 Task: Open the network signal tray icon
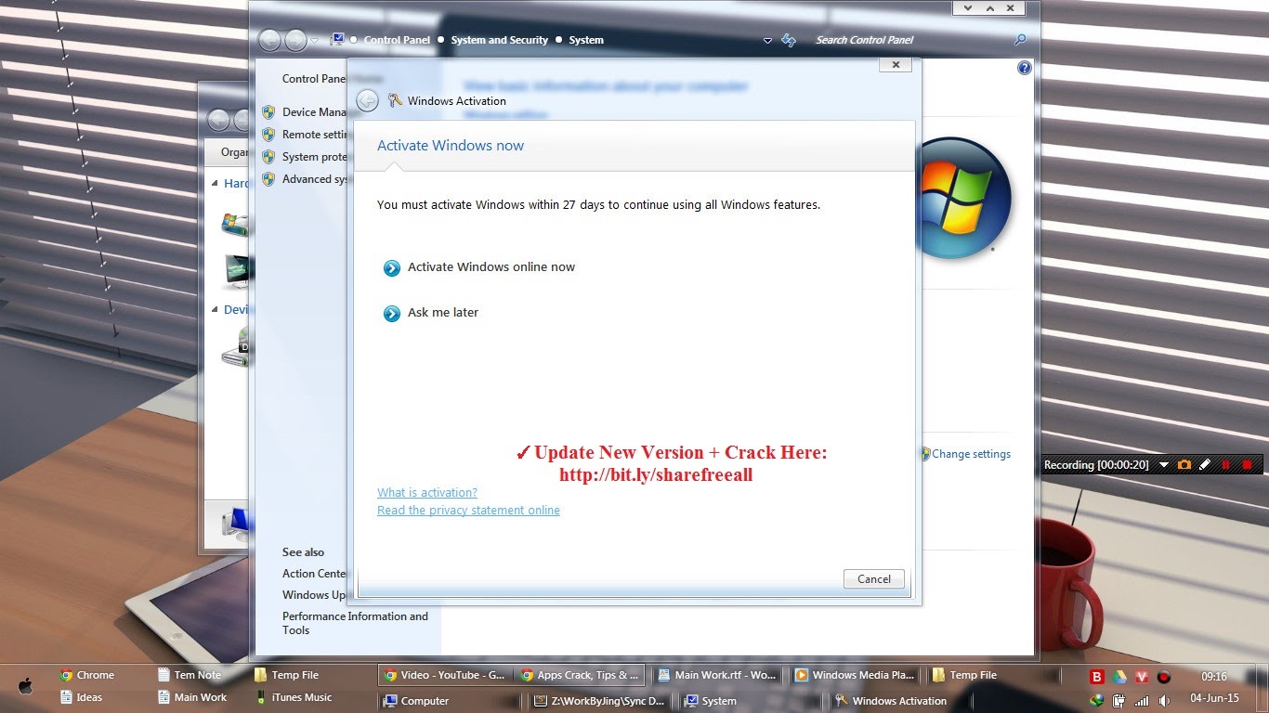[x=1142, y=700]
